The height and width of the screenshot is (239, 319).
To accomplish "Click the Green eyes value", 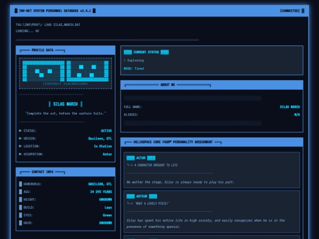I will click(x=107, y=215).
